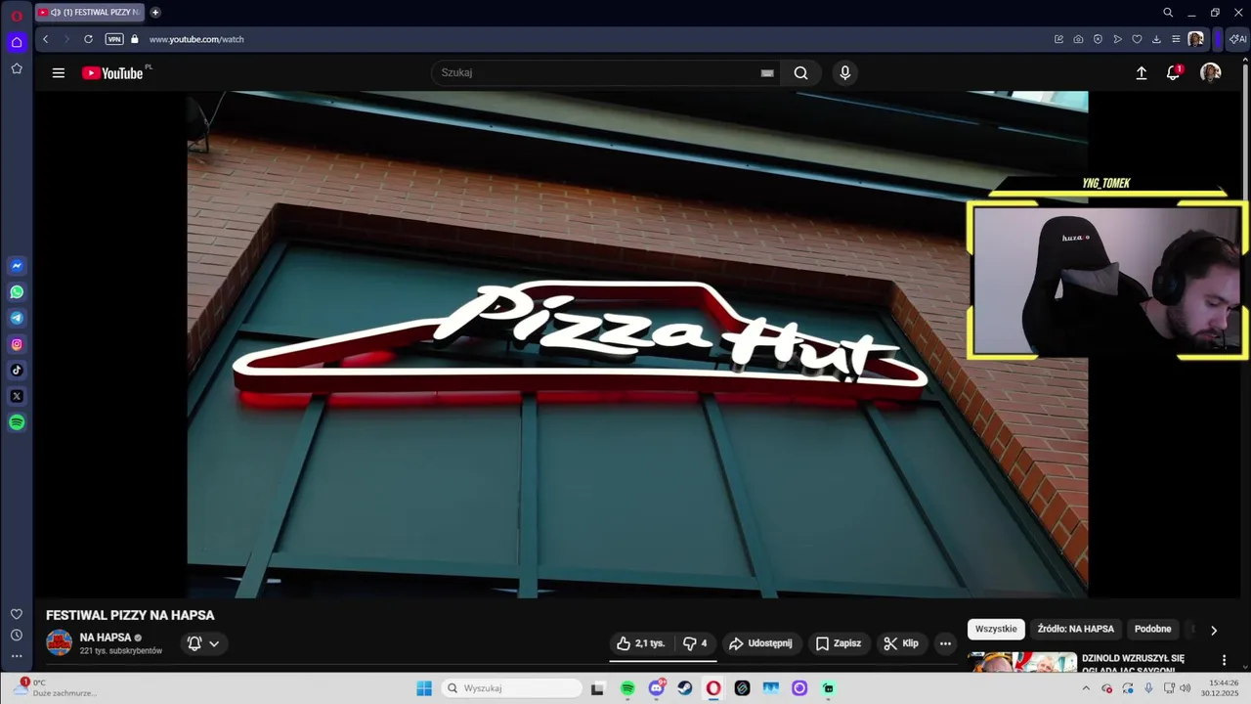Viewport: 1251px width, 704px height.
Task: Take a snapshot with camera icon
Action: 1078,39
